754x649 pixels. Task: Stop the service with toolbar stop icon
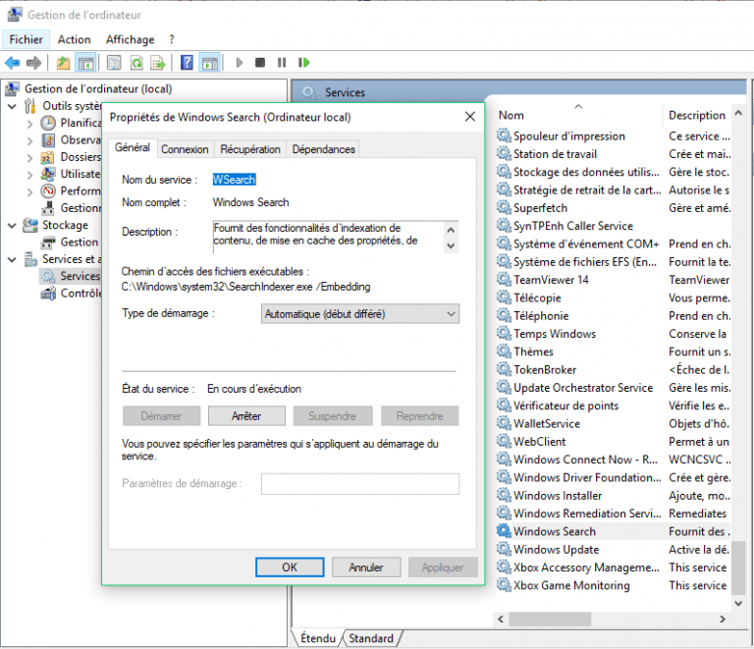260,63
